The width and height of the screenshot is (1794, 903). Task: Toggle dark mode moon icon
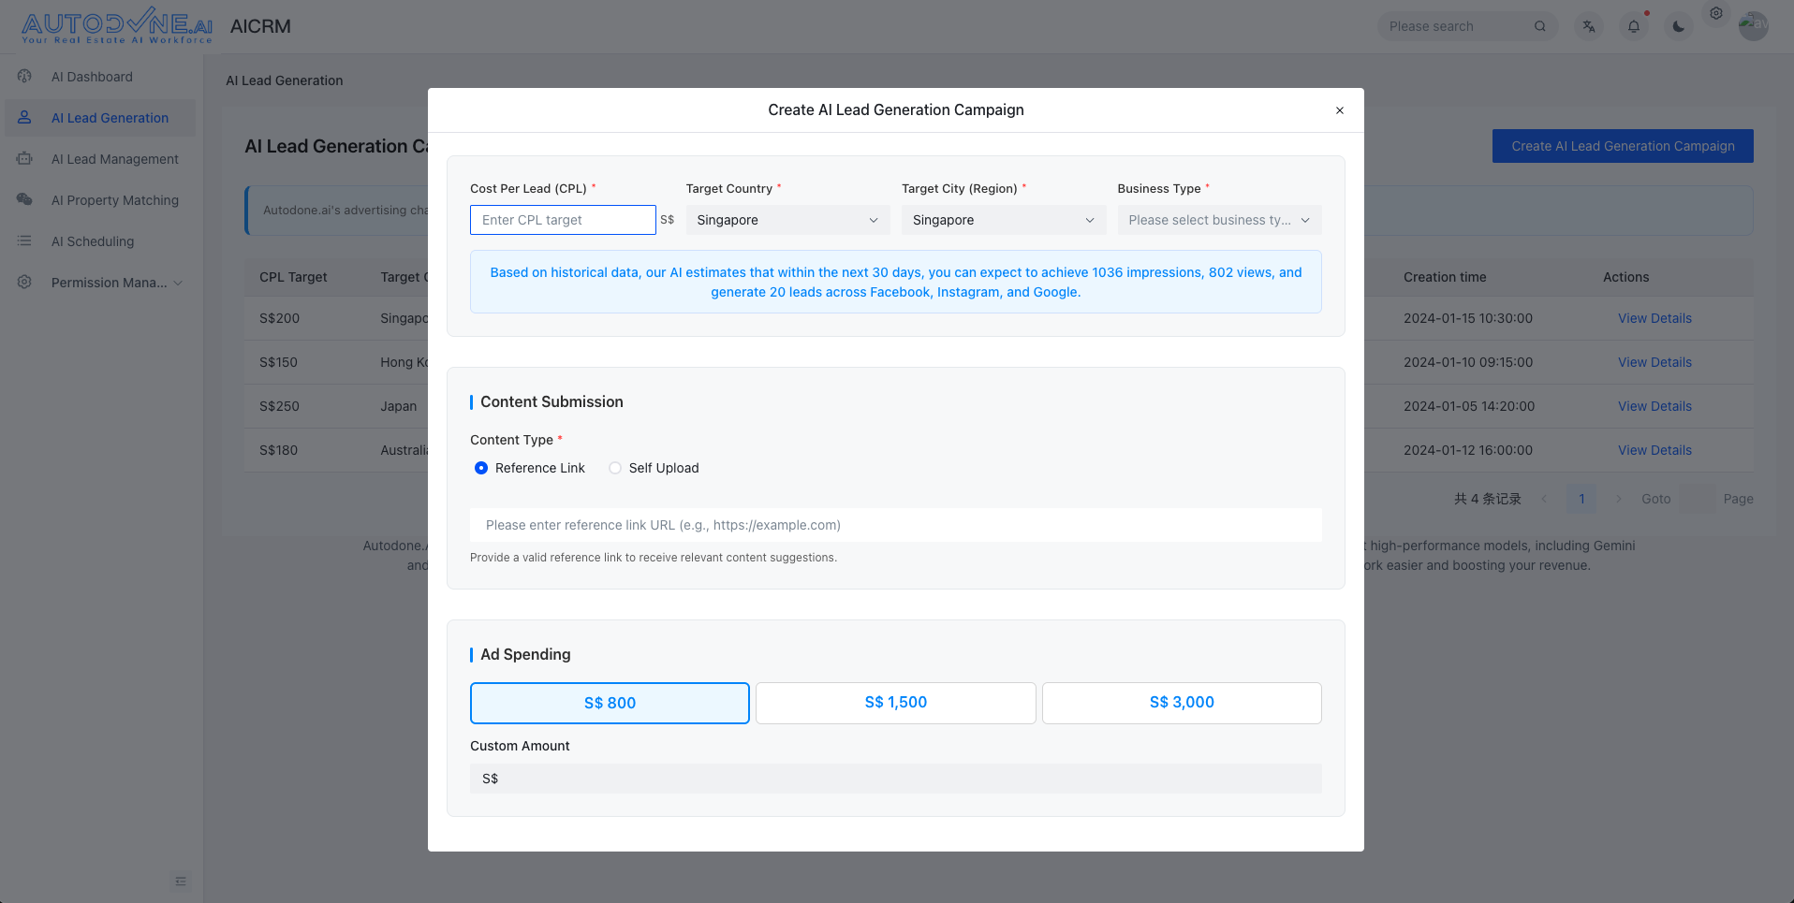point(1679,26)
